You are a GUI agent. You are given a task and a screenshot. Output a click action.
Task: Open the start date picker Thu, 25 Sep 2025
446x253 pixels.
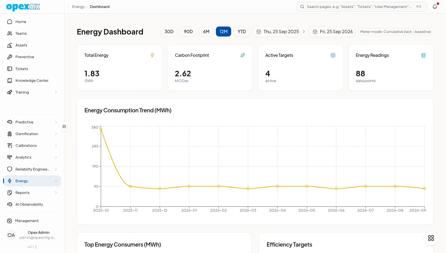(x=276, y=31)
